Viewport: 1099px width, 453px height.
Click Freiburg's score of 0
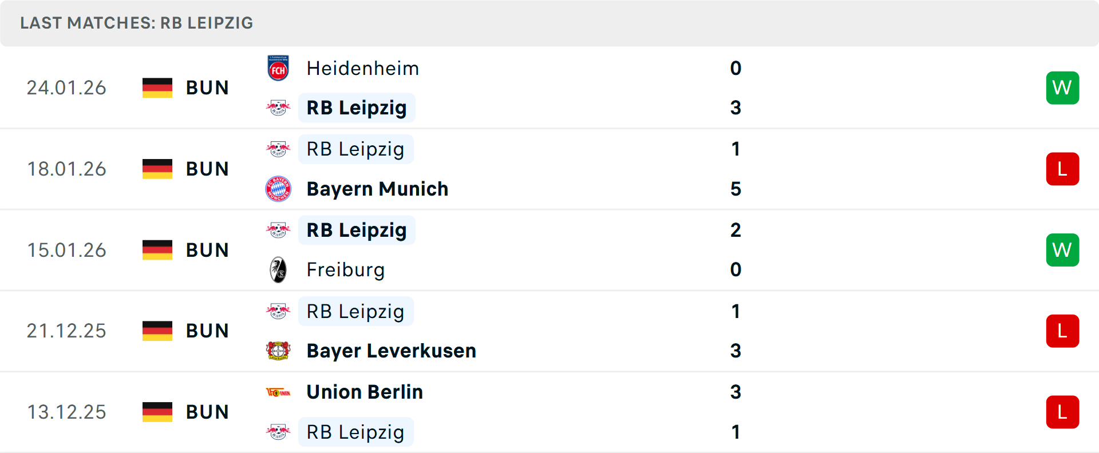(x=736, y=270)
